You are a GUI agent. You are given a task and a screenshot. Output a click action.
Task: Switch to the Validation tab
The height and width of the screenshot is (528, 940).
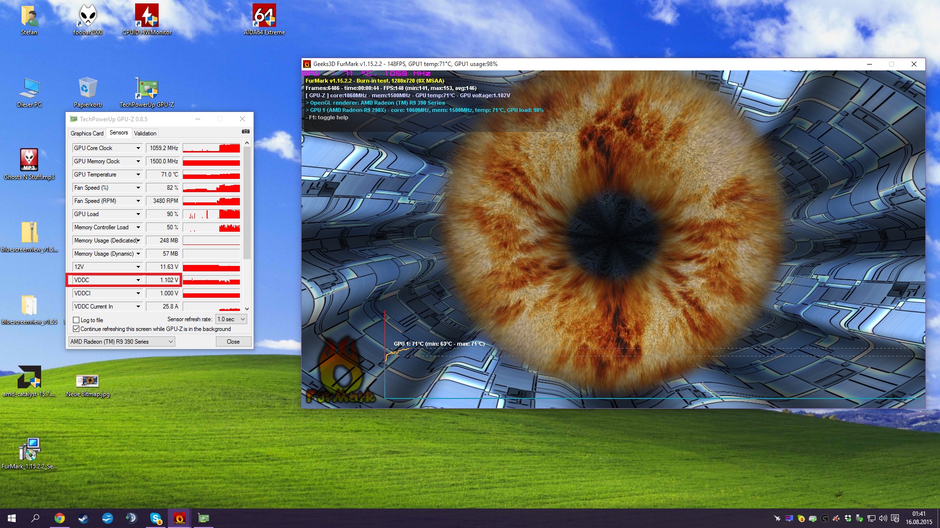[x=145, y=133]
